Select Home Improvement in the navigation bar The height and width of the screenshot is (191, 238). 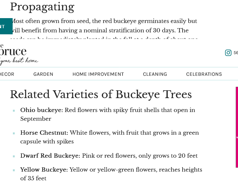point(98,74)
